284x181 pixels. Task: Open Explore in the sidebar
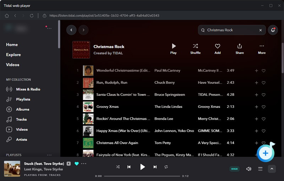click(x=13, y=55)
